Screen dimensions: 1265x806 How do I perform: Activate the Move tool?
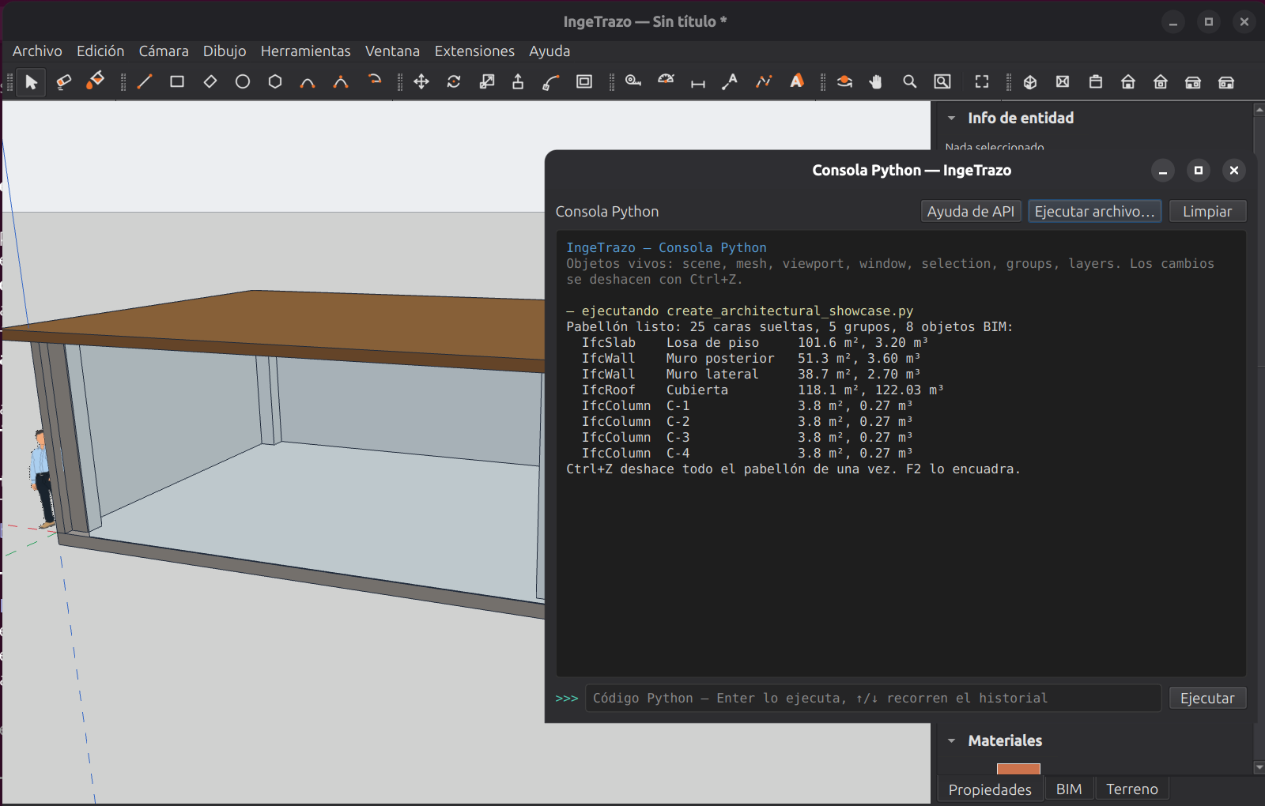[x=421, y=82]
